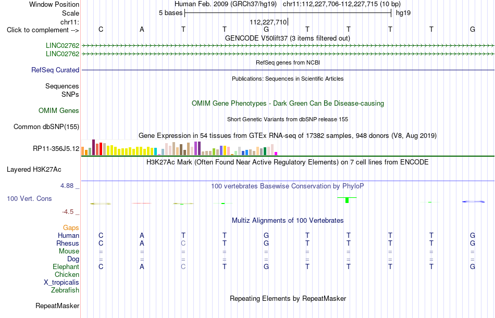Click the 'Mouse' species label

click(x=69, y=251)
